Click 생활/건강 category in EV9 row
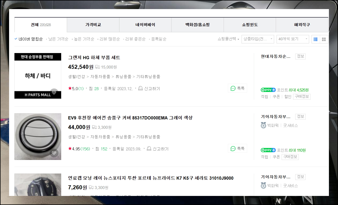 coord(77,137)
